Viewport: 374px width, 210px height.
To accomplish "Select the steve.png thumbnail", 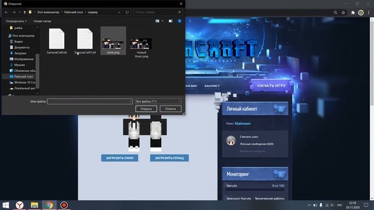I will point(113,41).
